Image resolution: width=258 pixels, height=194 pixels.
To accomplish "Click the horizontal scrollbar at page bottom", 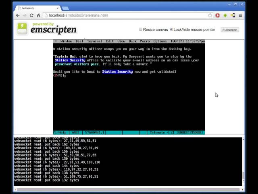I will 128,190.
